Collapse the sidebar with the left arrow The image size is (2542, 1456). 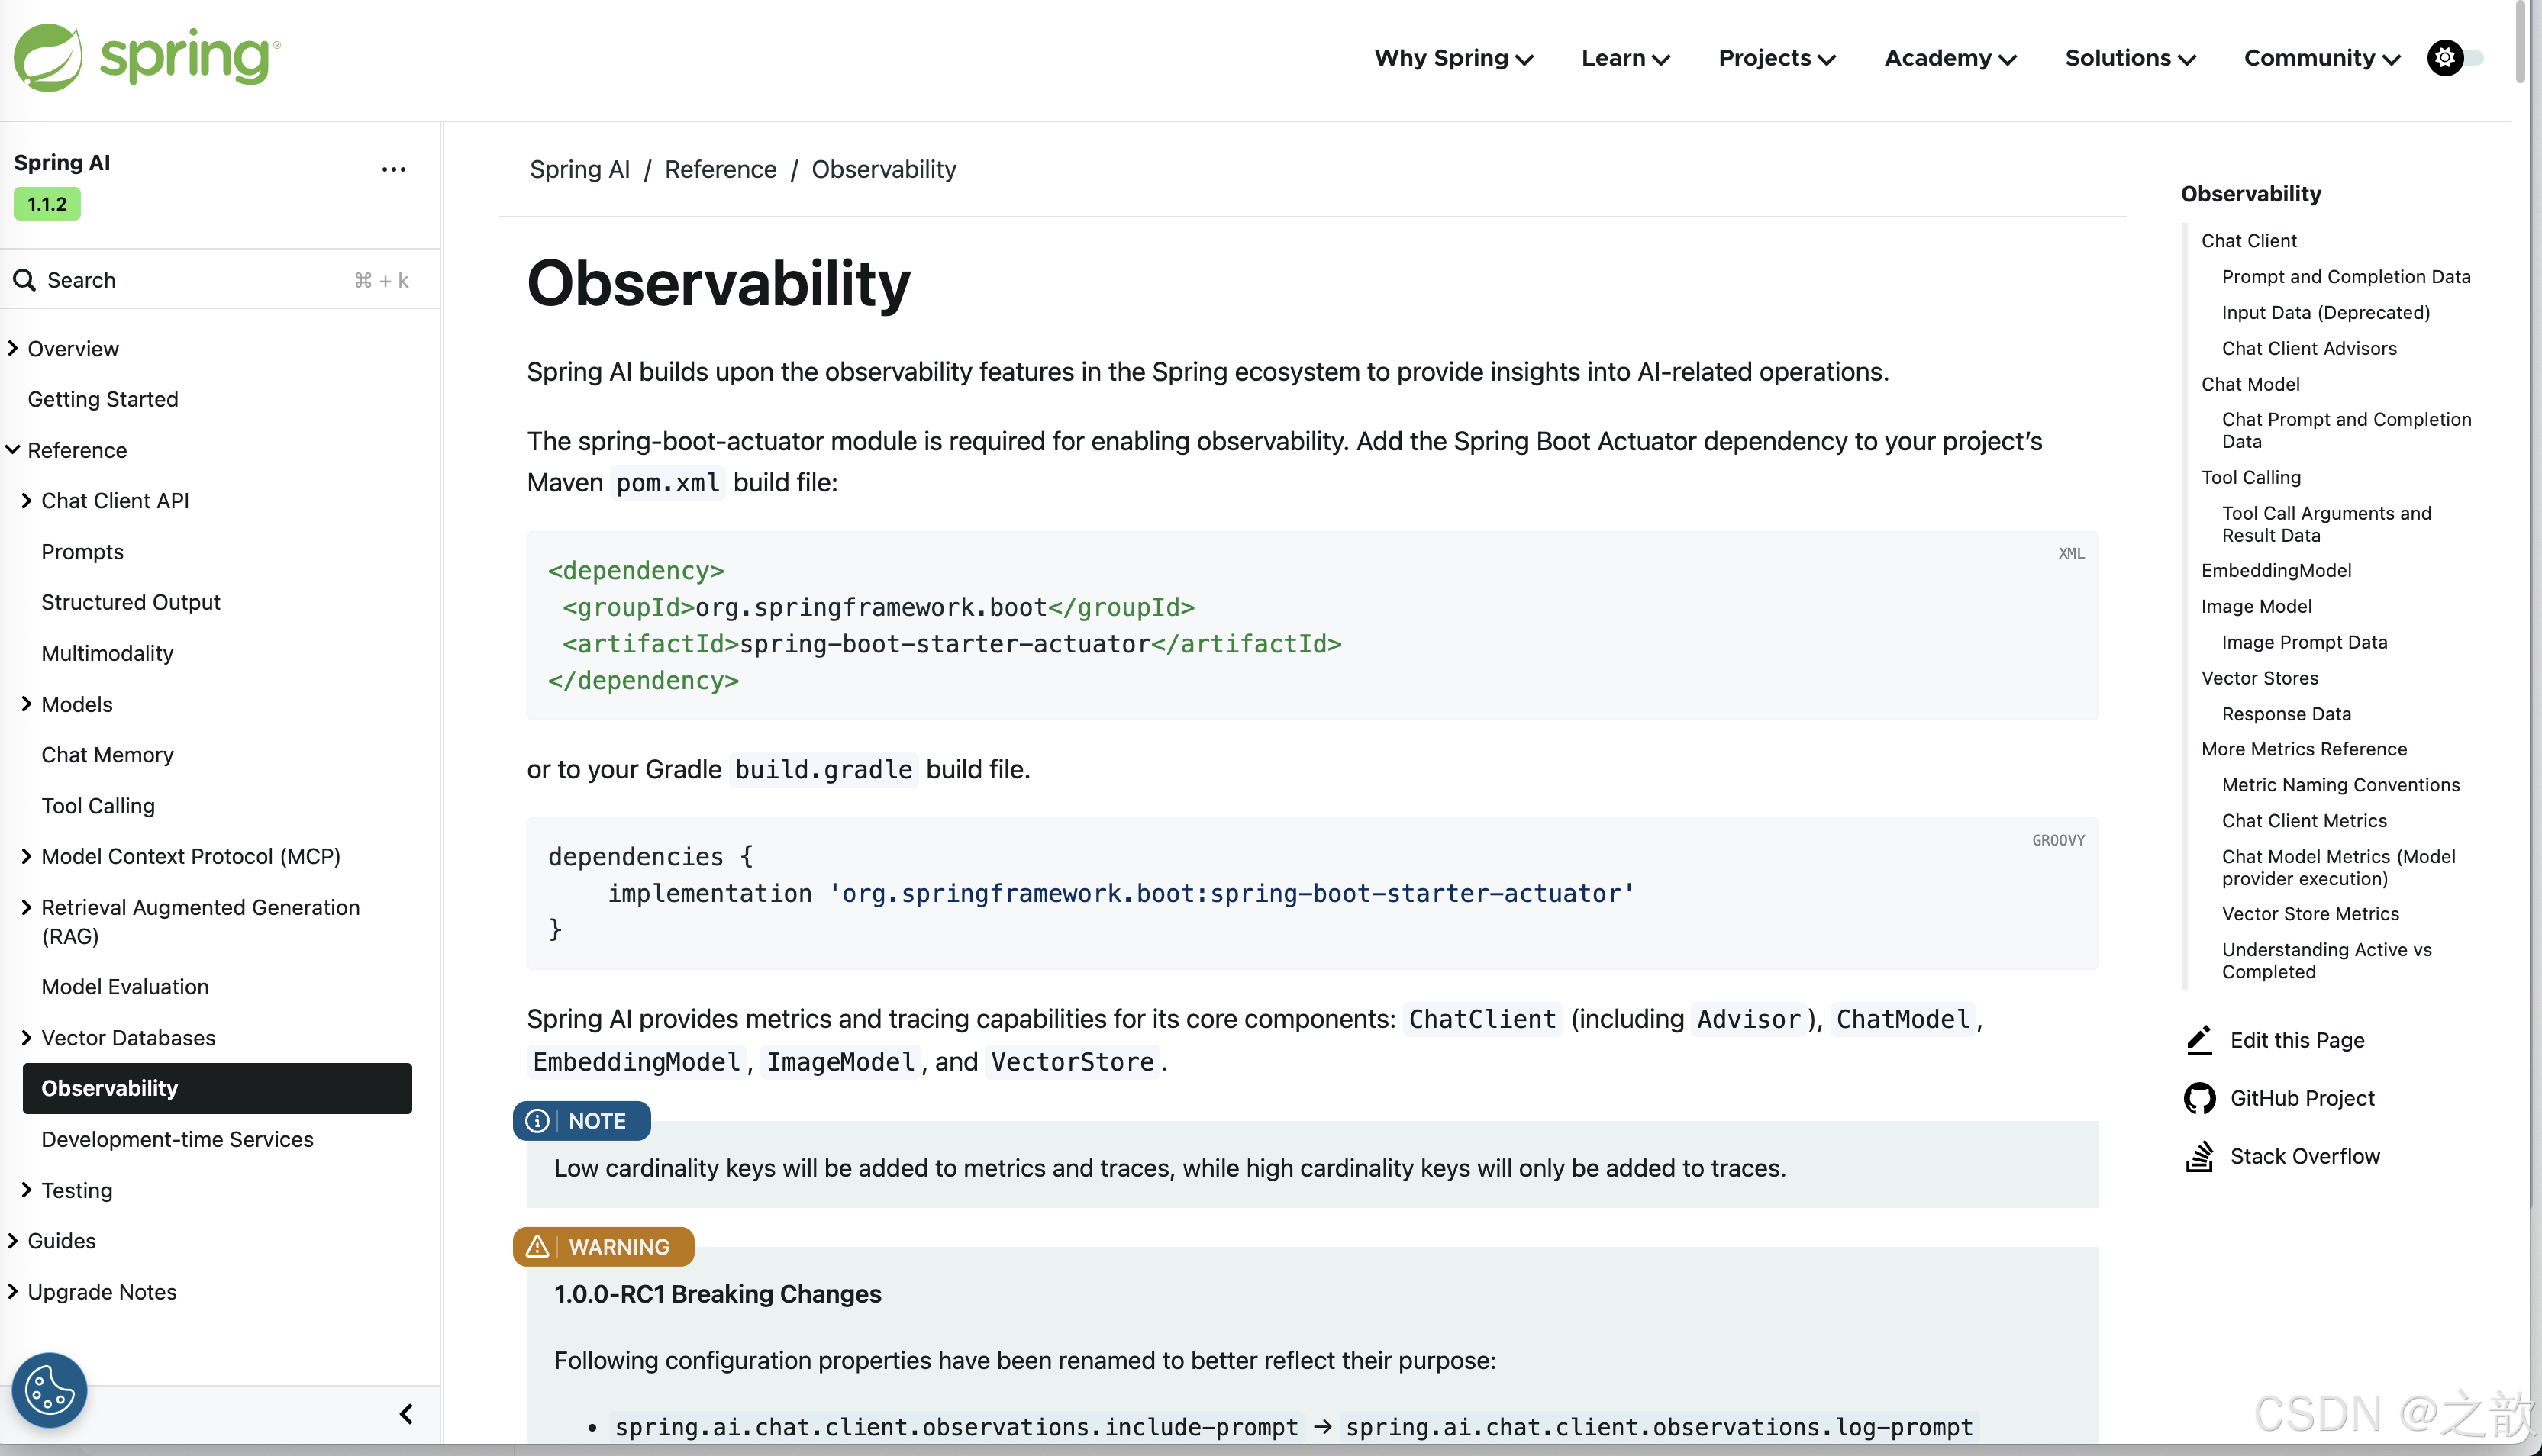[406, 1413]
